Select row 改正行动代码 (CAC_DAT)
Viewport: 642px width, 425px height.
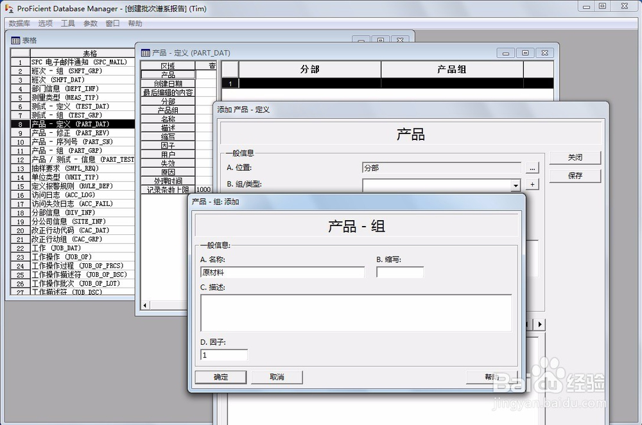[82, 230]
